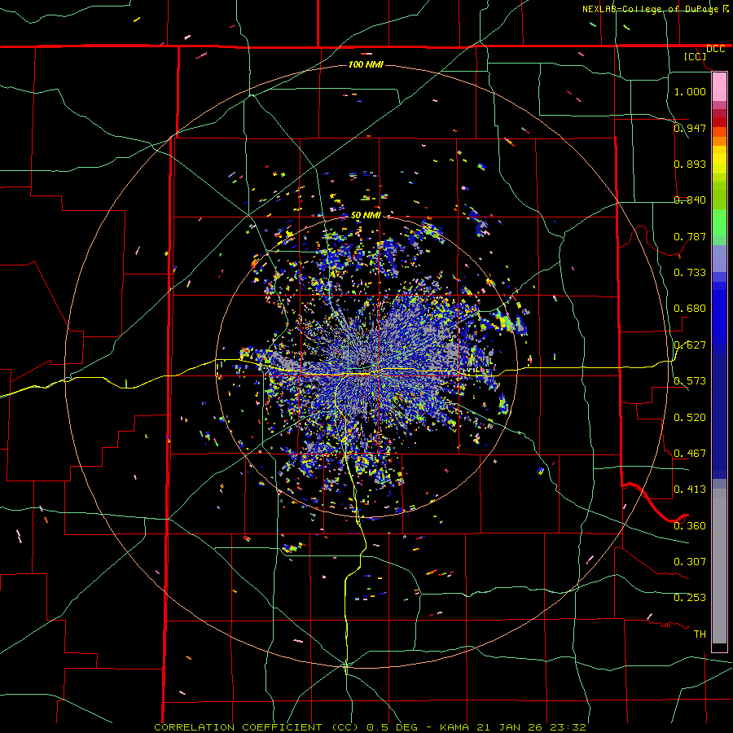Select the 0.573 scale value
The image size is (733, 733).
[690, 381]
